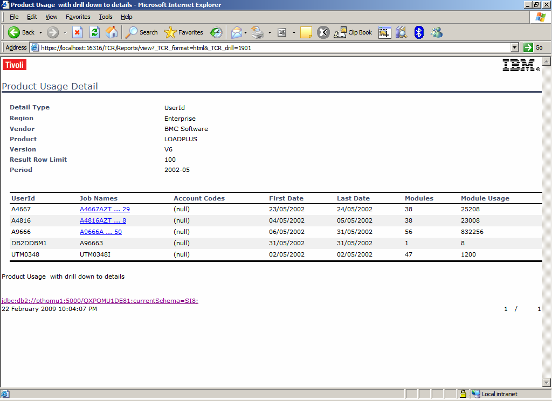This screenshot has height=401, width=552.
Task: Expand the Edit icon dropdown arrow
Action: coord(294,32)
